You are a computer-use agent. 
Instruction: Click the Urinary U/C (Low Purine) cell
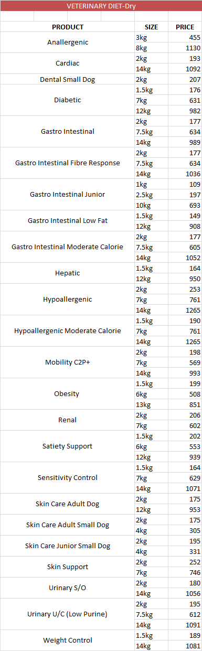[67, 614]
